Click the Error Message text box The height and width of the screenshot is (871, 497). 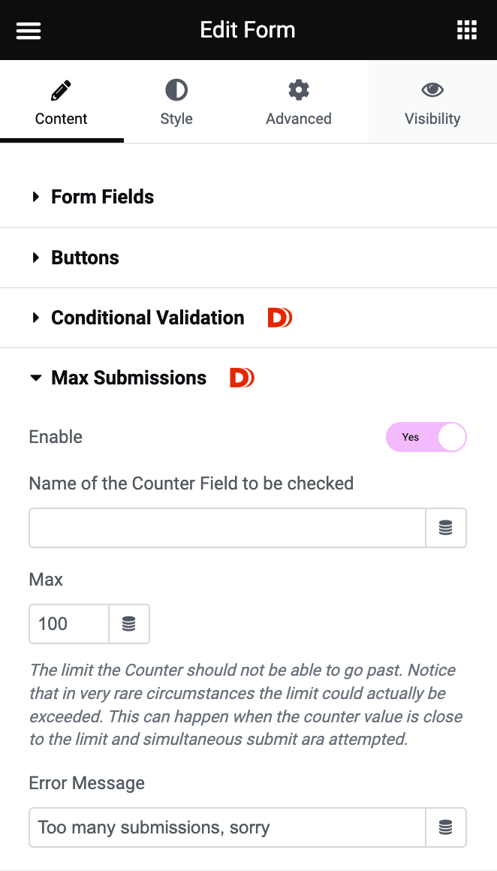[x=225, y=827]
